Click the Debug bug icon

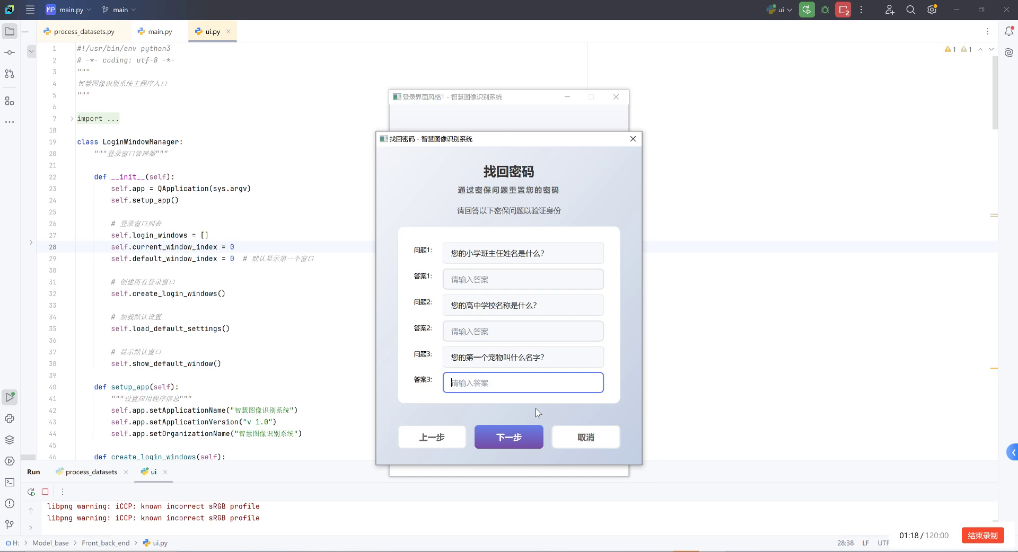825,10
